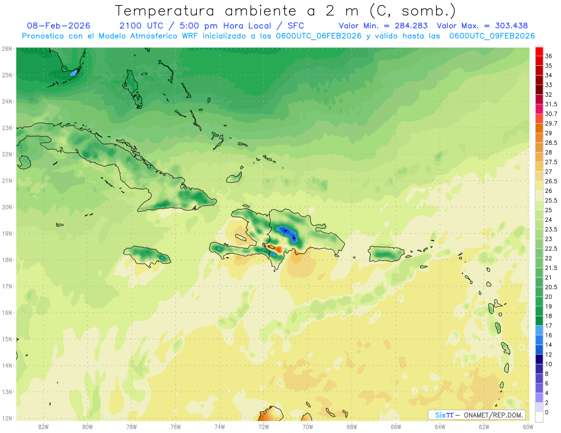This screenshot has width=561, height=433.
Task: Click the bright red swatch at color scale top
Action: [x=539, y=51]
